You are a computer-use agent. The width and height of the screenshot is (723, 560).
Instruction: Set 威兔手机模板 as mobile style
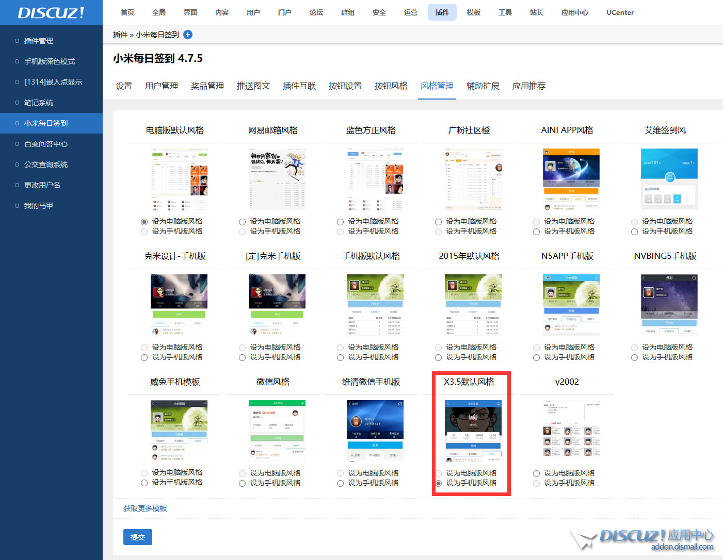pyautogui.click(x=144, y=483)
